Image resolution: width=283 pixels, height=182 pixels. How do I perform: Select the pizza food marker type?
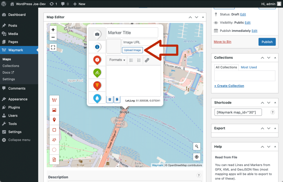97,85
